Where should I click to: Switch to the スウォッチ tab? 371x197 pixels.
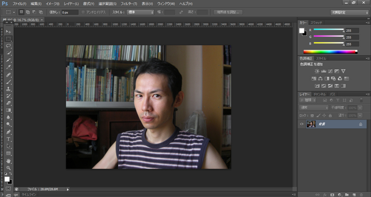pos(316,23)
